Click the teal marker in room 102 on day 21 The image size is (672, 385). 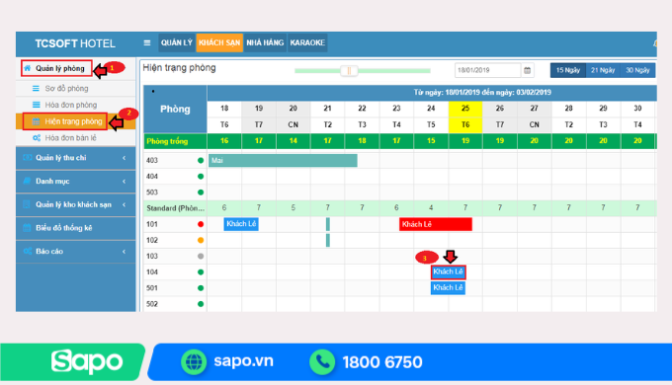point(328,240)
